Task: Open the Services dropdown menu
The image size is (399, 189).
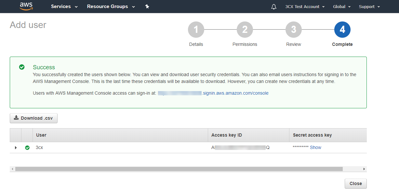Action: click(64, 7)
